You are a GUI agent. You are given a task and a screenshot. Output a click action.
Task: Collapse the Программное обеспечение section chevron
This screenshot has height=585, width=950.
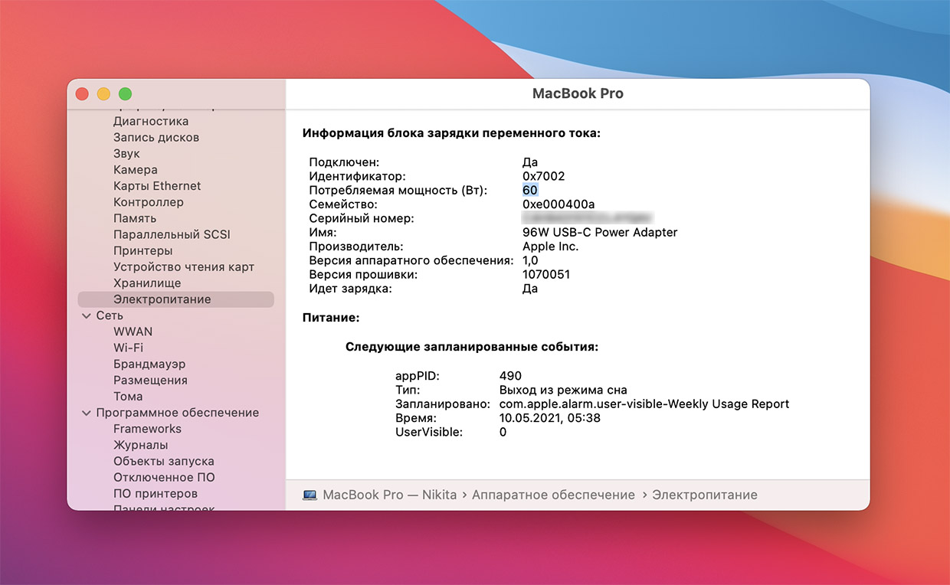pos(86,413)
